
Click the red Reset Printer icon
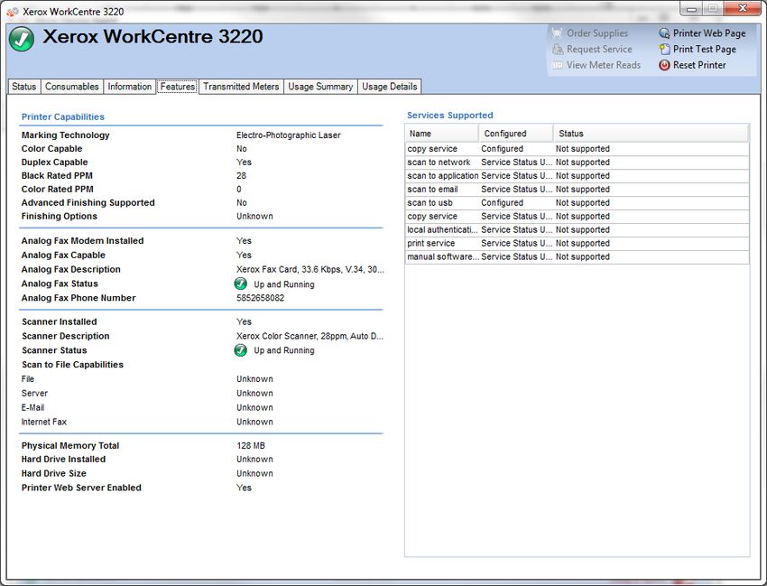(664, 65)
